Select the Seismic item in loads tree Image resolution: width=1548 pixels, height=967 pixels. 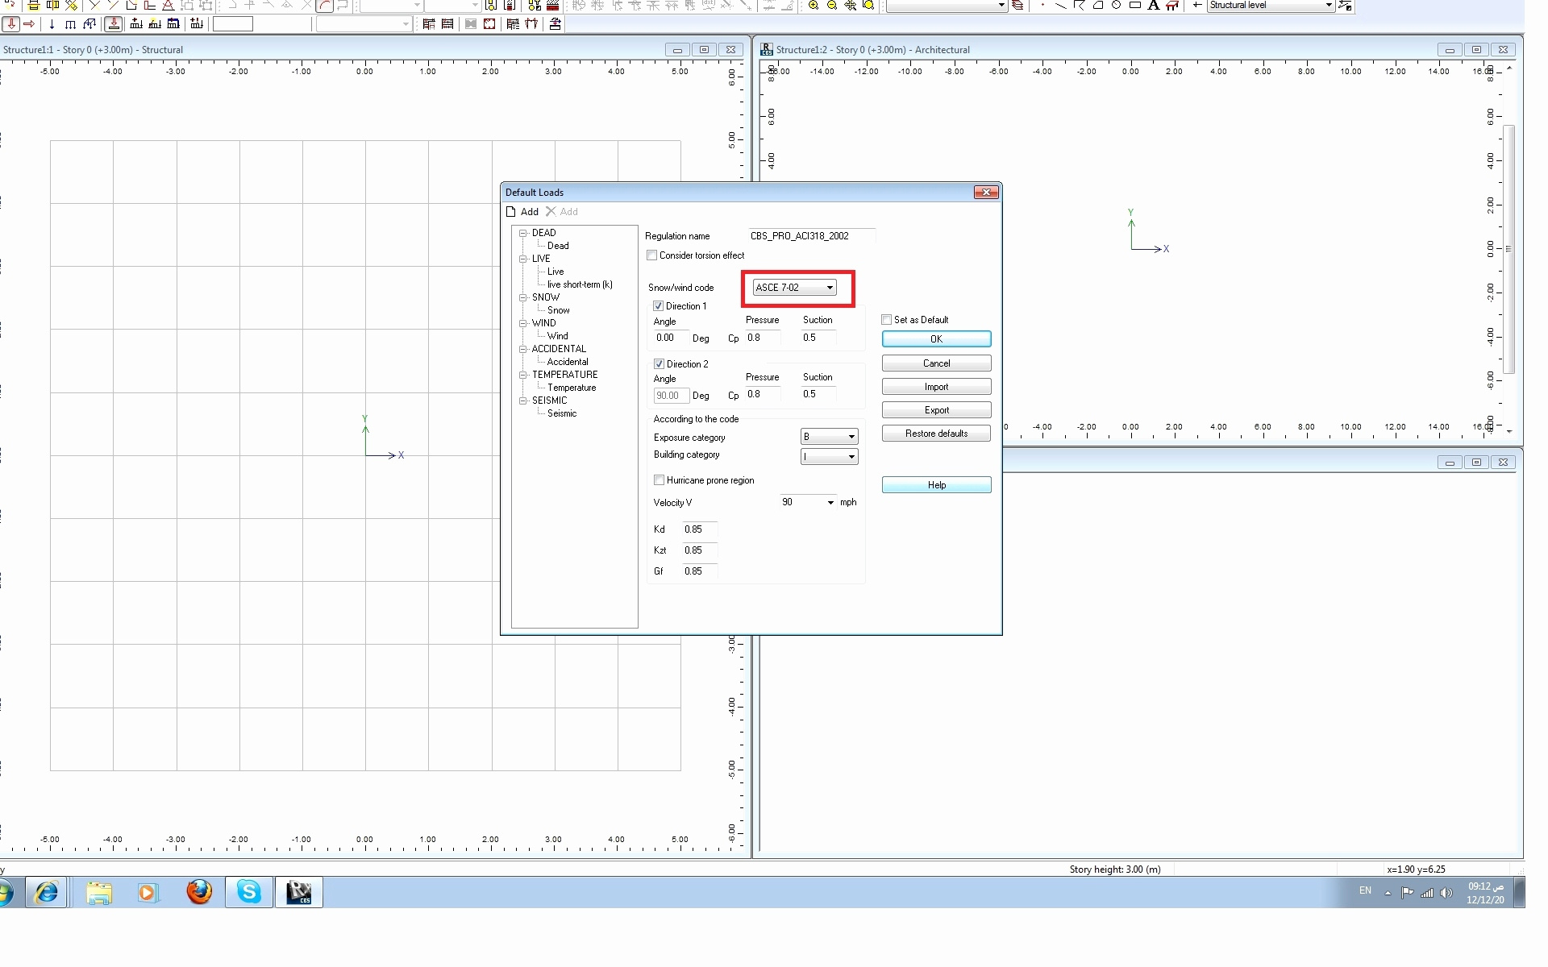561,413
